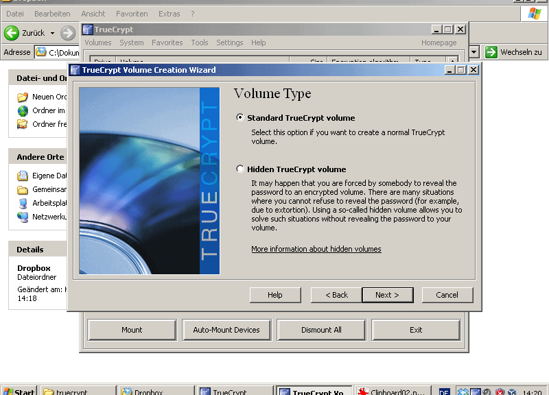Click TrueCrypt's Exit button
The width and height of the screenshot is (549, 395).
click(416, 330)
